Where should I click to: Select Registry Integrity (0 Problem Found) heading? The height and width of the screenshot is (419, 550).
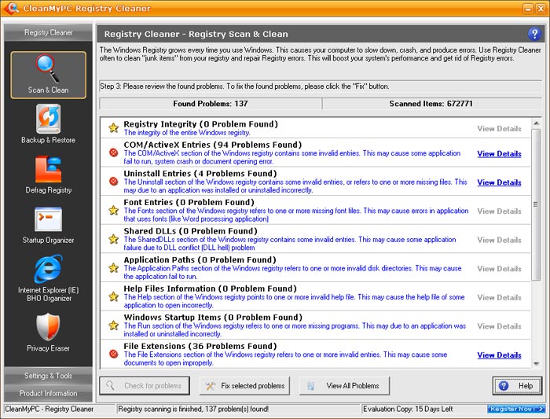click(x=200, y=124)
